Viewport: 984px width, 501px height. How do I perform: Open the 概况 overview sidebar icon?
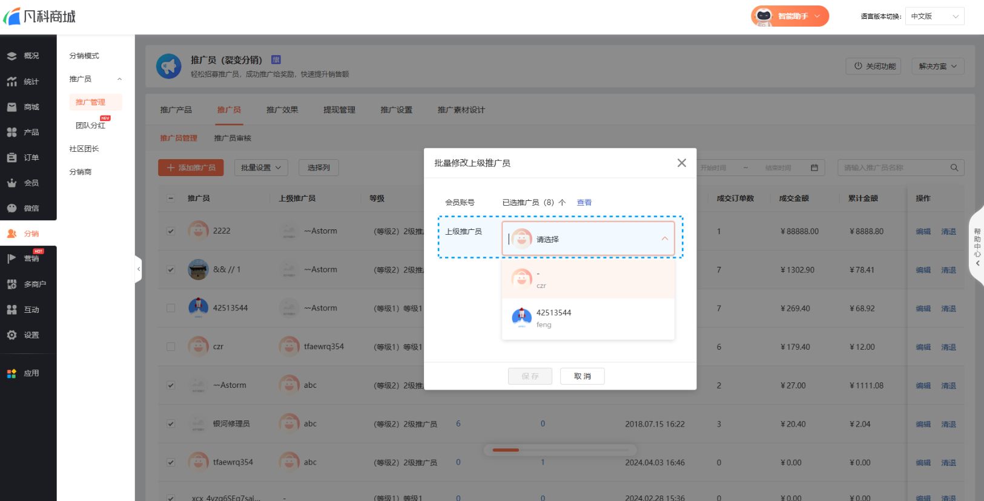(x=12, y=56)
